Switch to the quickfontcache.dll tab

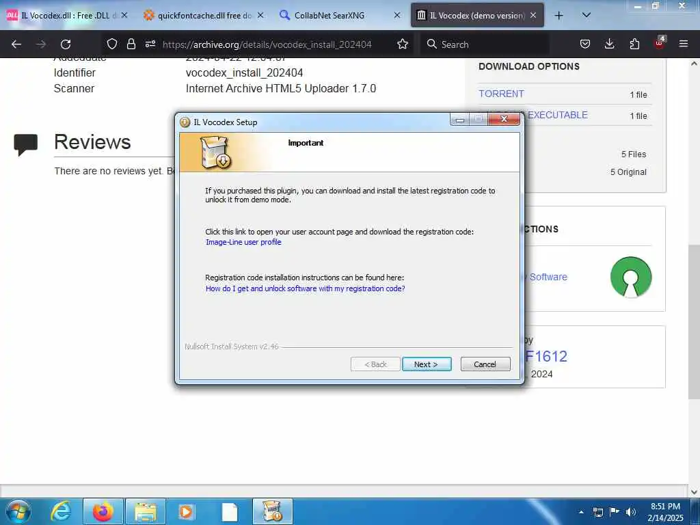click(x=204, y=15)
